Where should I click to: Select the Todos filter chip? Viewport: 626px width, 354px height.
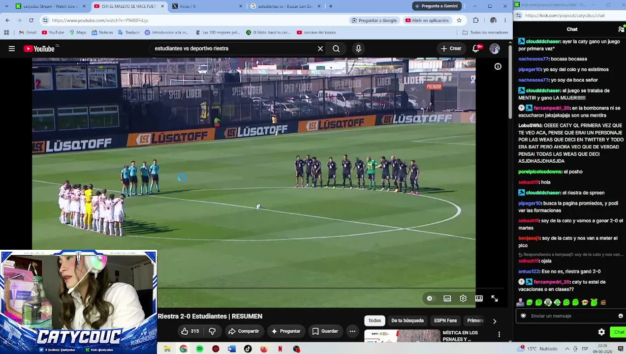click(x=375, y=321)
